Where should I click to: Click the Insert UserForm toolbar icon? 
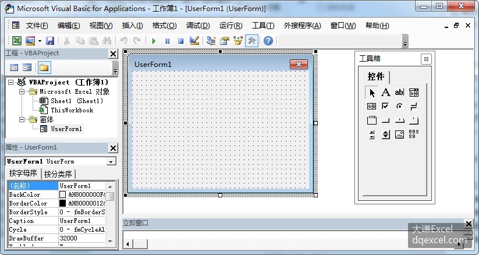30,40
